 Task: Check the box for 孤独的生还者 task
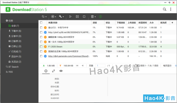(x=41, y=51)
